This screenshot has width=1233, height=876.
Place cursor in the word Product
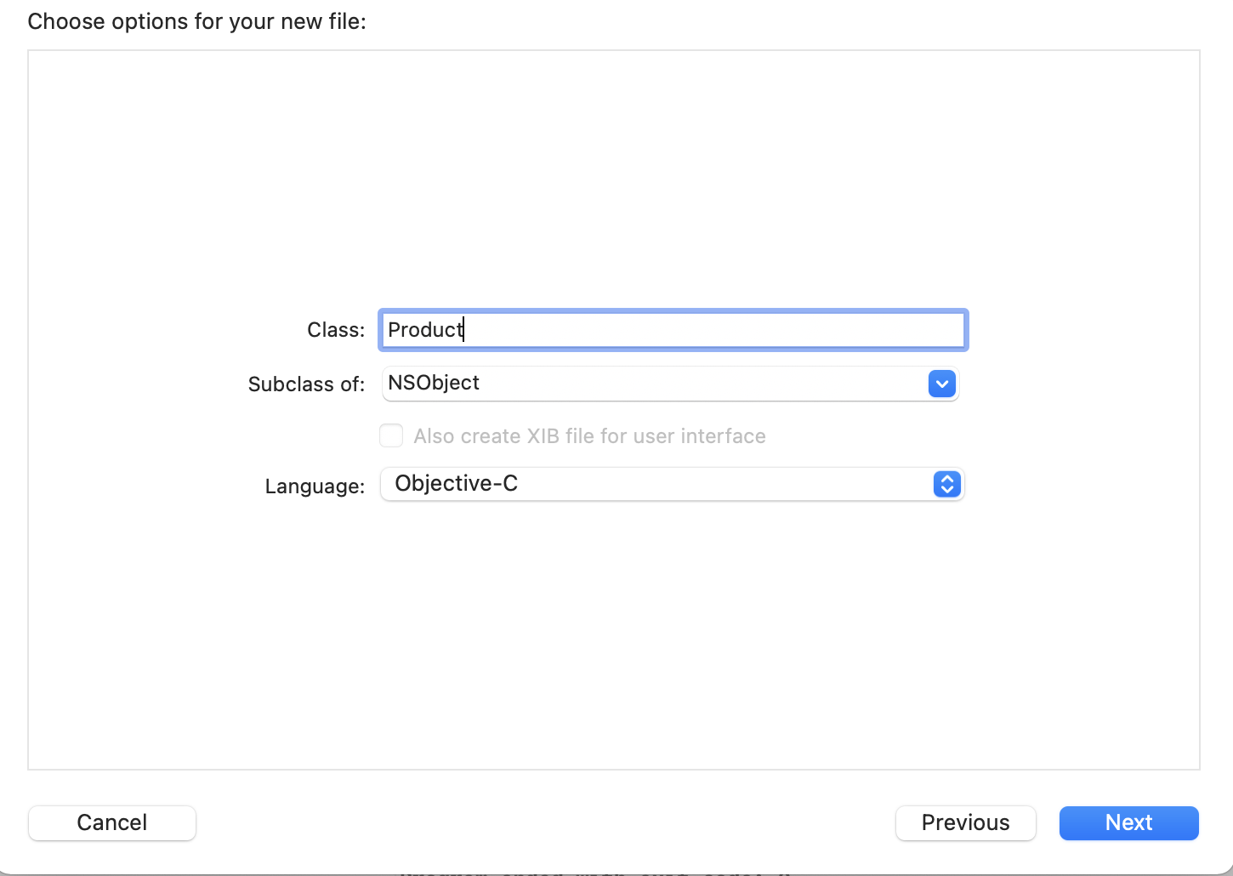coord(424,330)
